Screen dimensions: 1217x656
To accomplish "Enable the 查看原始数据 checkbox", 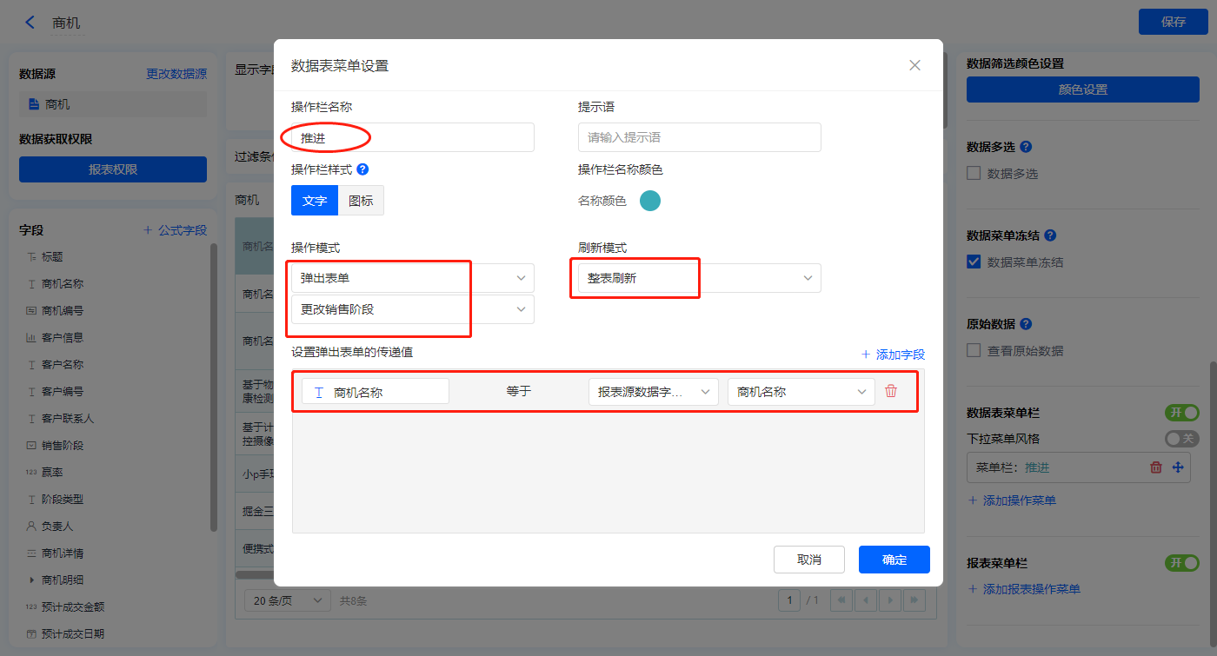I will 974,351.
